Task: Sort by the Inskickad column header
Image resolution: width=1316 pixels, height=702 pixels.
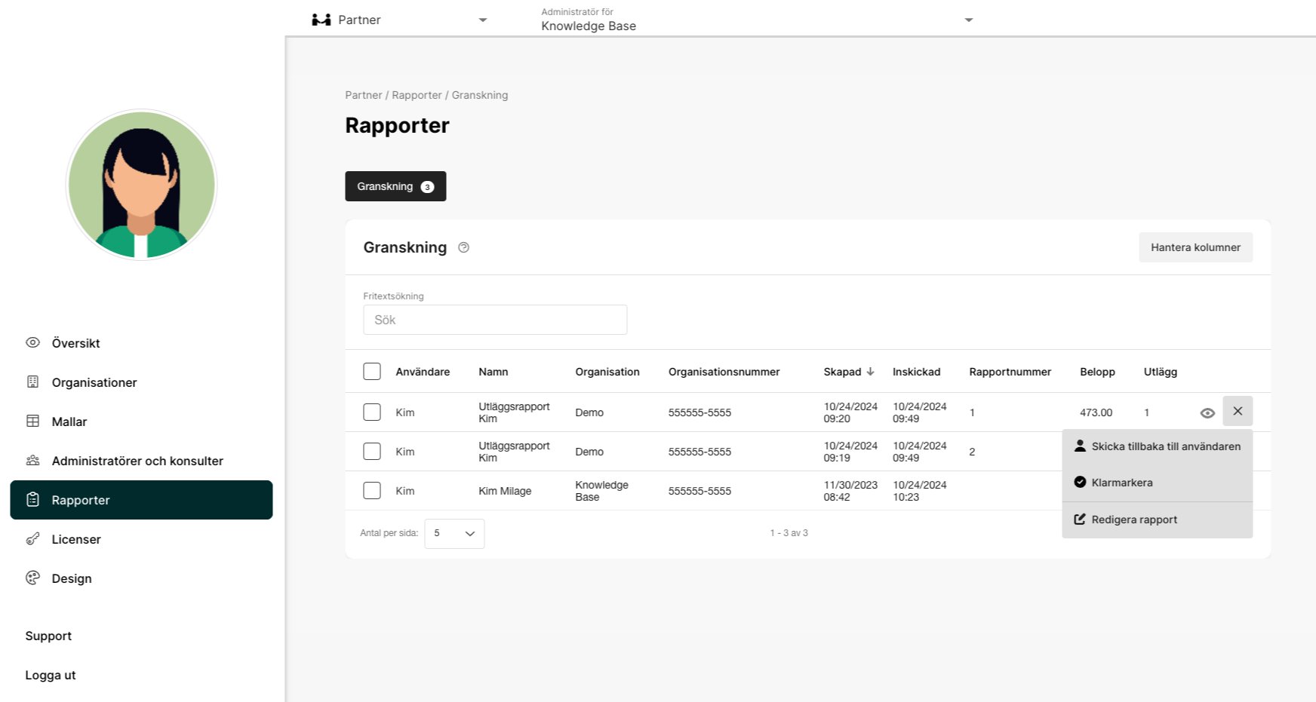Action: [917, 372]
